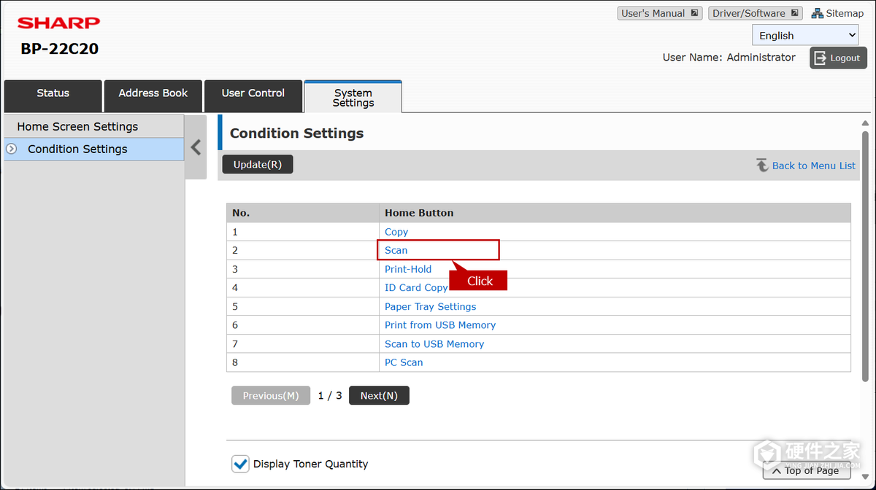Screen dimensions: 876x490
Task: Open the PC Scan link
Action: tap(404, 362)
